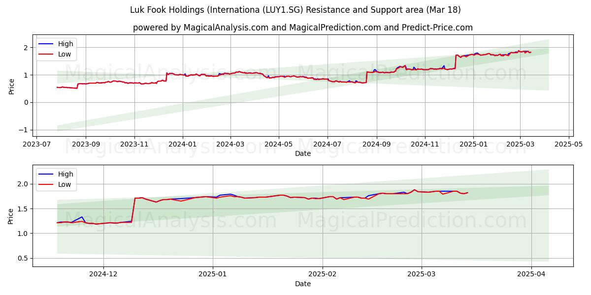The width and height of the screenshot is (591, 295).
Task: Click the bottom chart 'Date' x-axis label
Action: (303, 284)
